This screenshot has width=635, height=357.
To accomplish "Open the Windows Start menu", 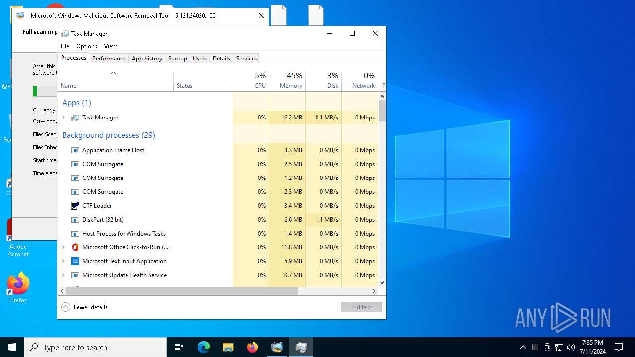I will [x=12, y=347].
